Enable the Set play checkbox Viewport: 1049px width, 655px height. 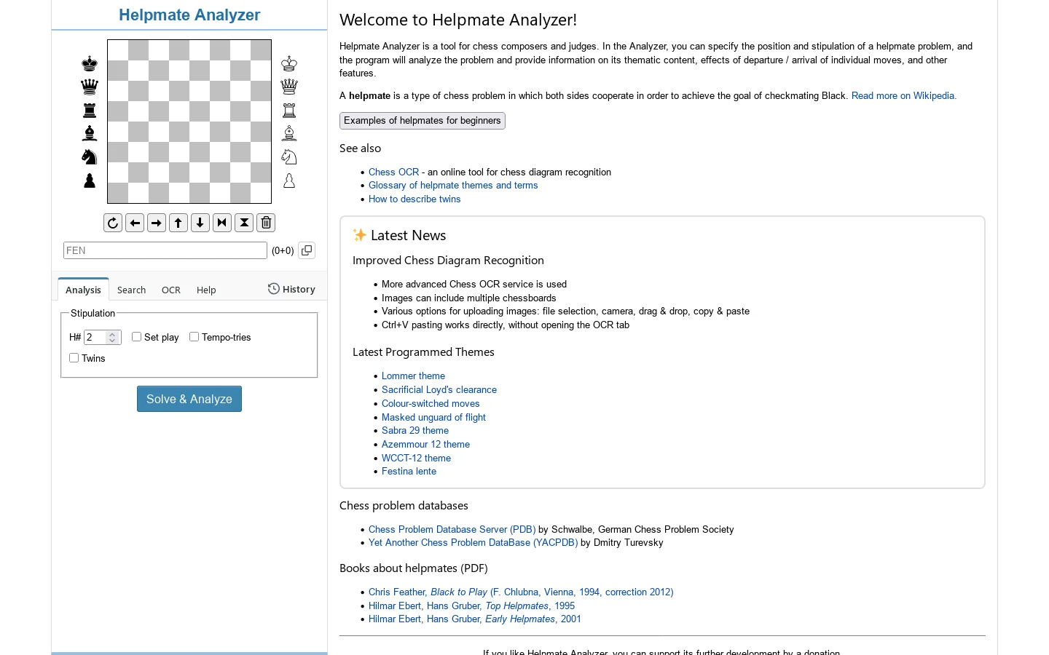tap(136, 337)
